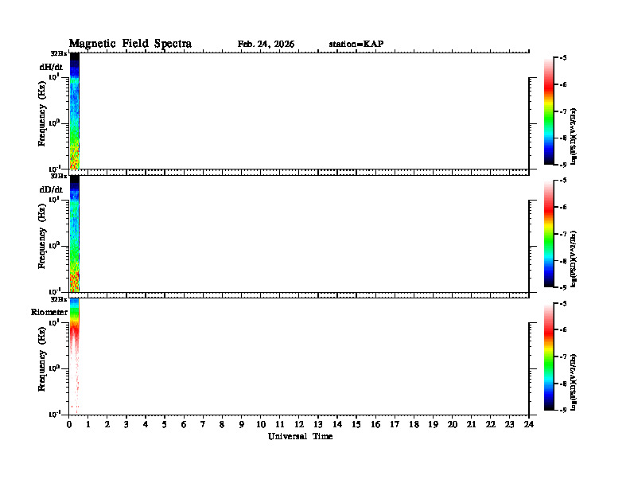
Task: Click hour 10 on the Universal Time axis
Action: [261, 425]
